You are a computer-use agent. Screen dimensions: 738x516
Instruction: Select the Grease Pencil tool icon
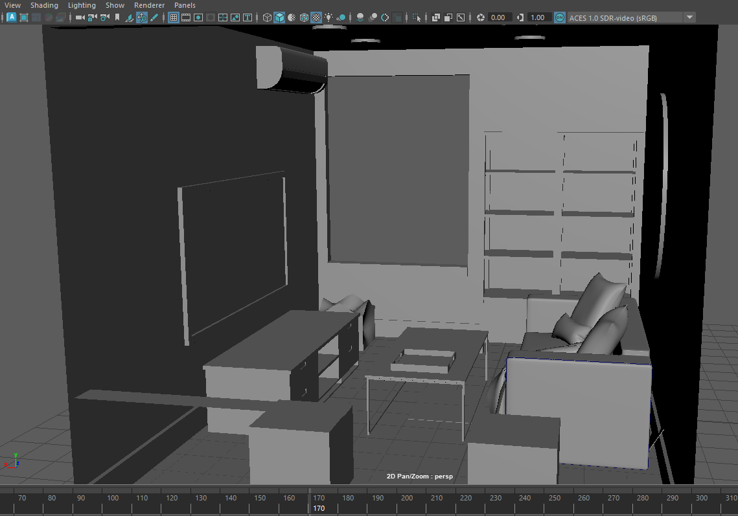[154, 17]
